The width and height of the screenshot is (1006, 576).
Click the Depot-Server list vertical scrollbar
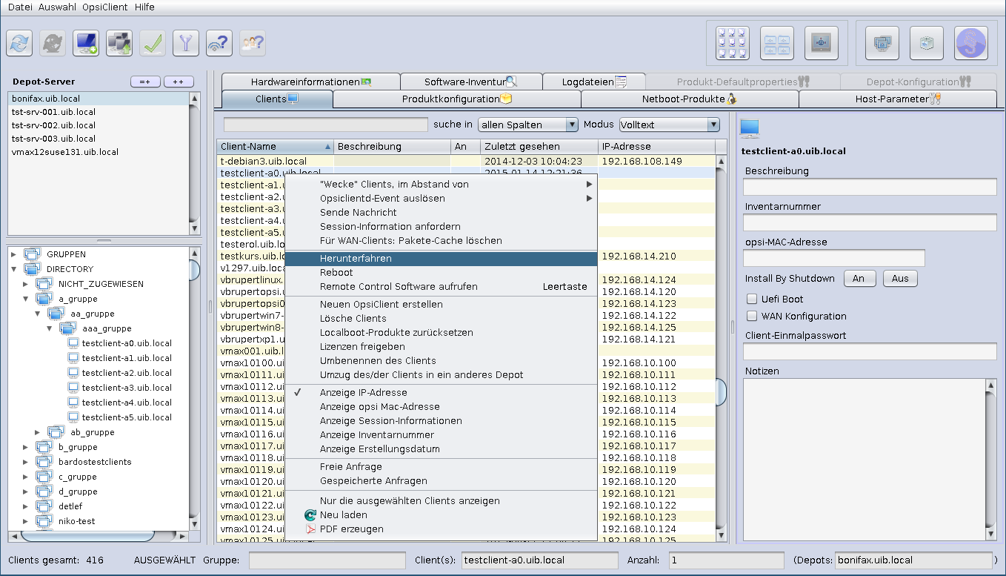coord(195,163)
